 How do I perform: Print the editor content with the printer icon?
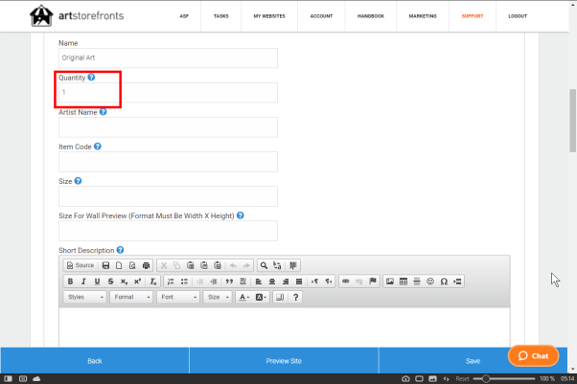[x=146, y=265]
